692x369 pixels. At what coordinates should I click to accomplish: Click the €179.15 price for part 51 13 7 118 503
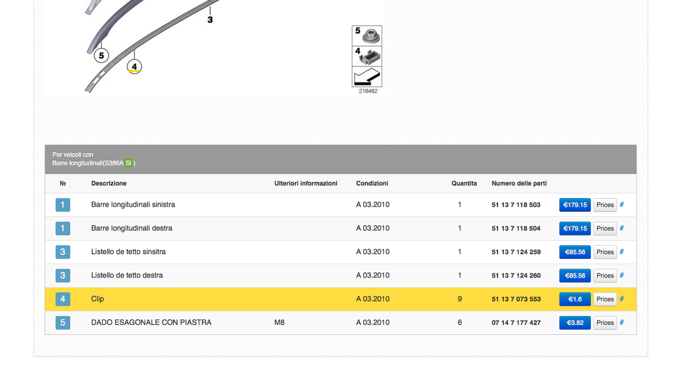575,205
